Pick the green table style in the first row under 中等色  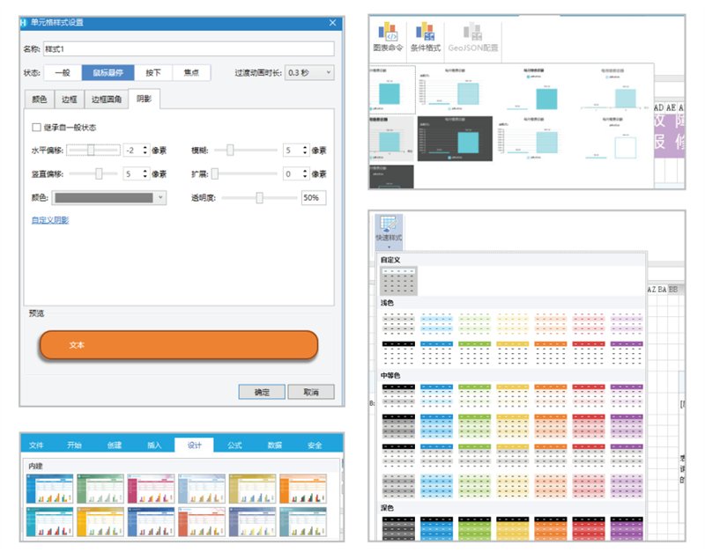tap(475, 394)
